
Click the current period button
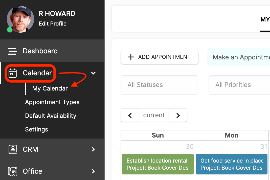coord(154,115)
